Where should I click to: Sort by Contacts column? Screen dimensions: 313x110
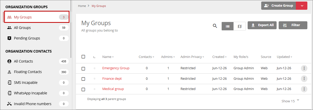(146, 57)
